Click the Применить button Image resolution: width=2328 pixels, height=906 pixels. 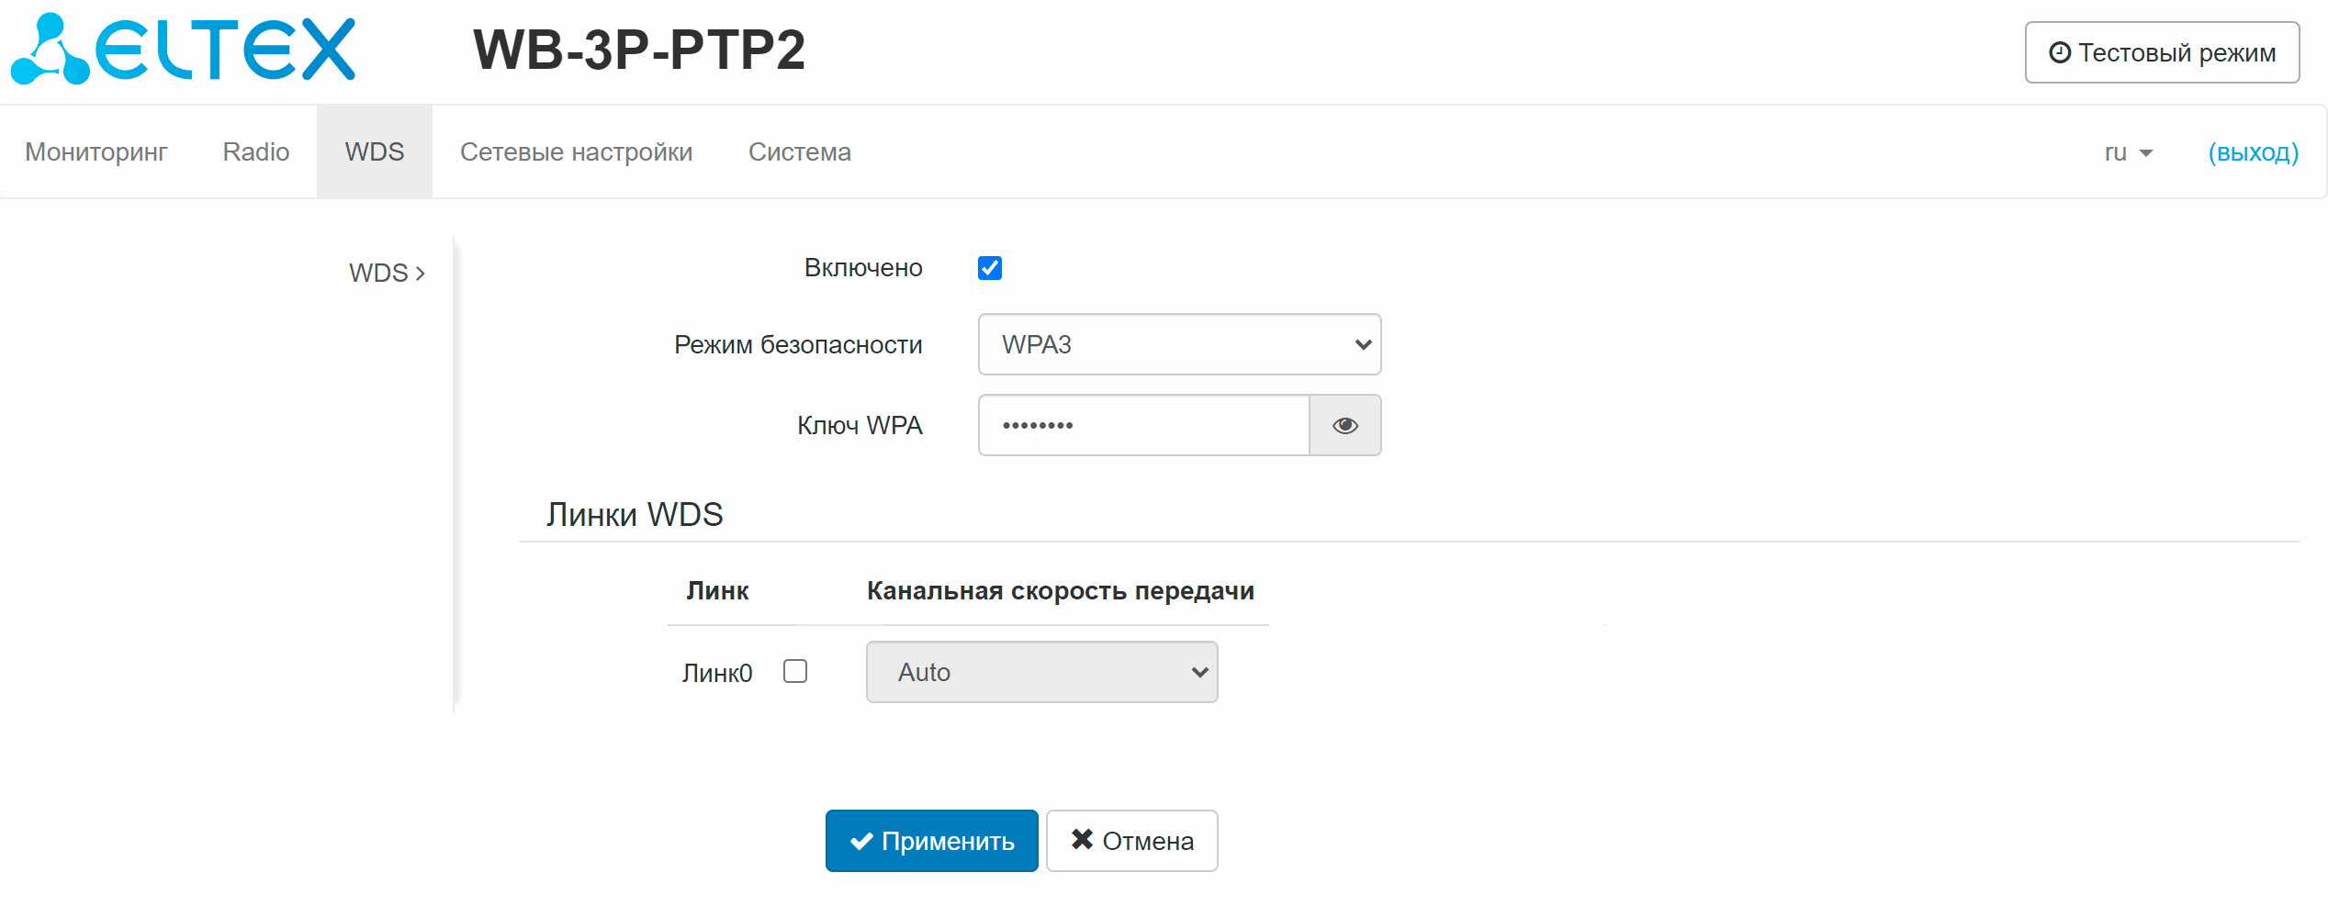[x=931, y=841]
